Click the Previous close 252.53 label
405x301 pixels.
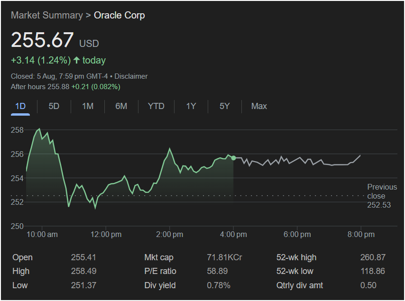(382, 196)
